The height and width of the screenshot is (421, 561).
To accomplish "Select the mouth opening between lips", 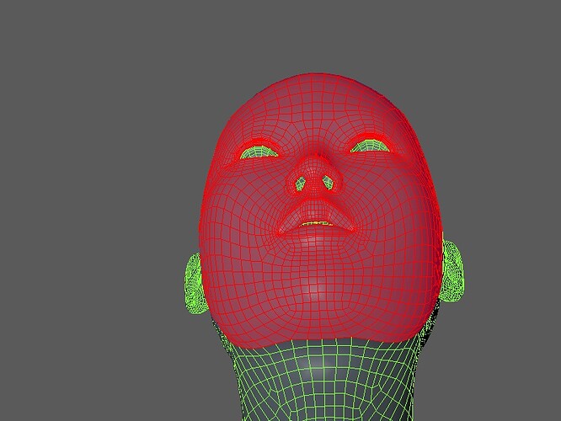I will [316, 224].
